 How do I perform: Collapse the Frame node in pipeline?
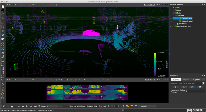[x=176, y=16]
